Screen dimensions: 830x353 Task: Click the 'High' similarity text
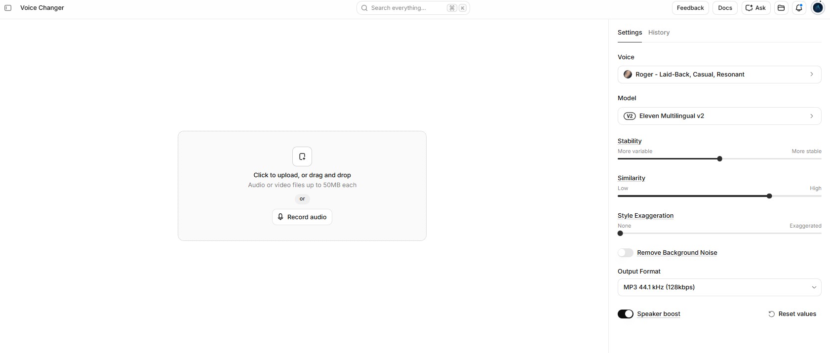[x=815, y=189]
